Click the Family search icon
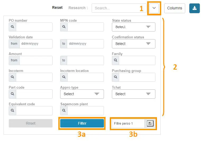 click(116, 60)
